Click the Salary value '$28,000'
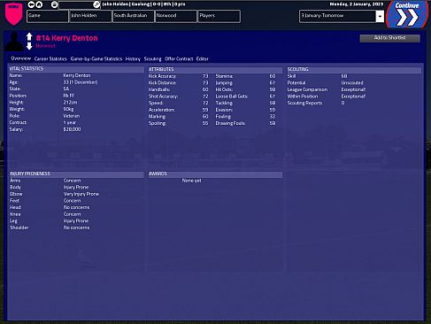Image resolution: width=431 pixels, height=324 pixels. click(x=72, y=129)
